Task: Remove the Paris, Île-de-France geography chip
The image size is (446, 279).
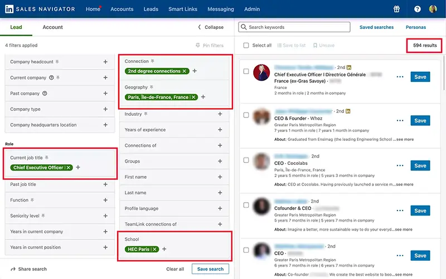Action: tap(193, 97)
